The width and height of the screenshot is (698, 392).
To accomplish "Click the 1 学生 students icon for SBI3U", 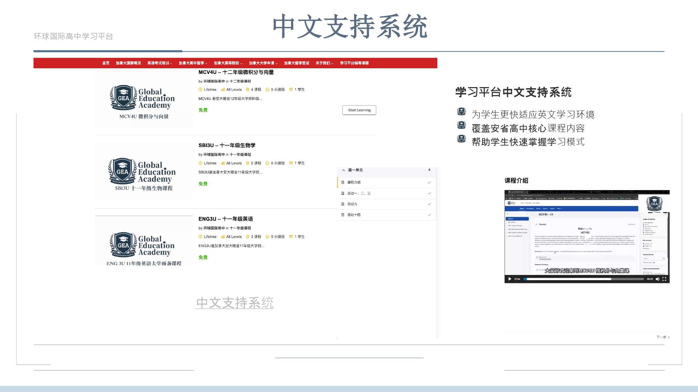I will click(291, 163).
